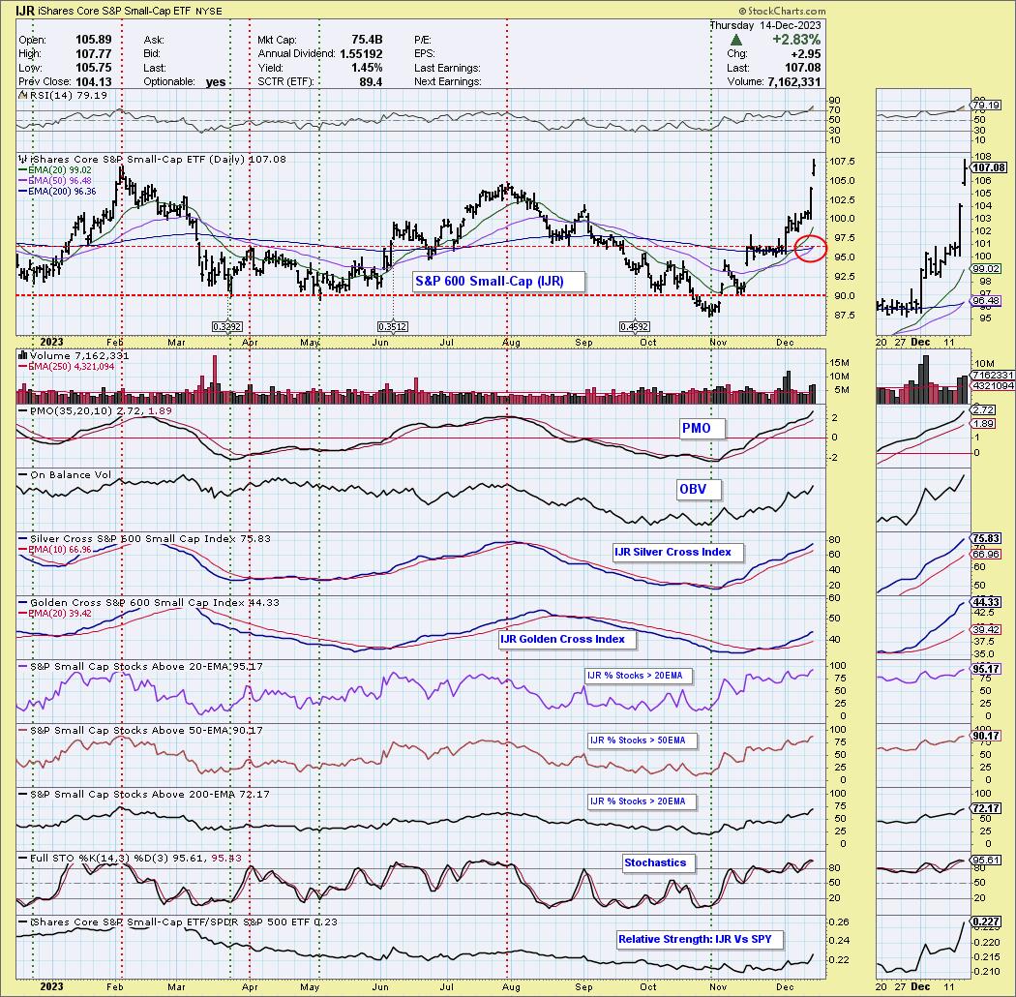Click the SCTR (ETF) value 89.4
The image size is (1016, 997).
coord(371,81)
